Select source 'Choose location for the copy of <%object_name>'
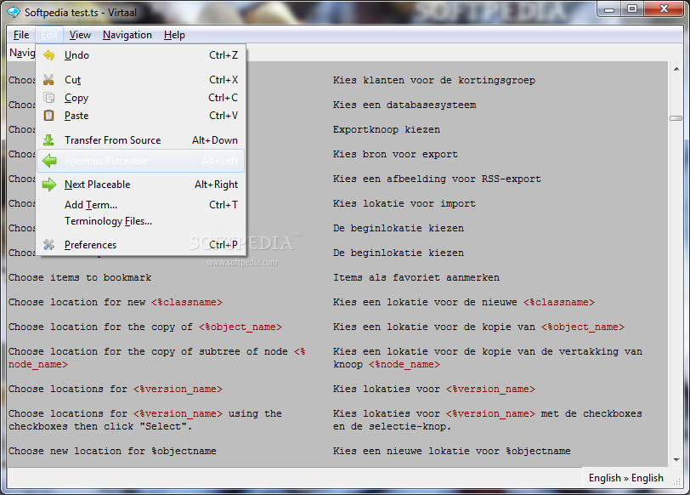 [145, 327]
